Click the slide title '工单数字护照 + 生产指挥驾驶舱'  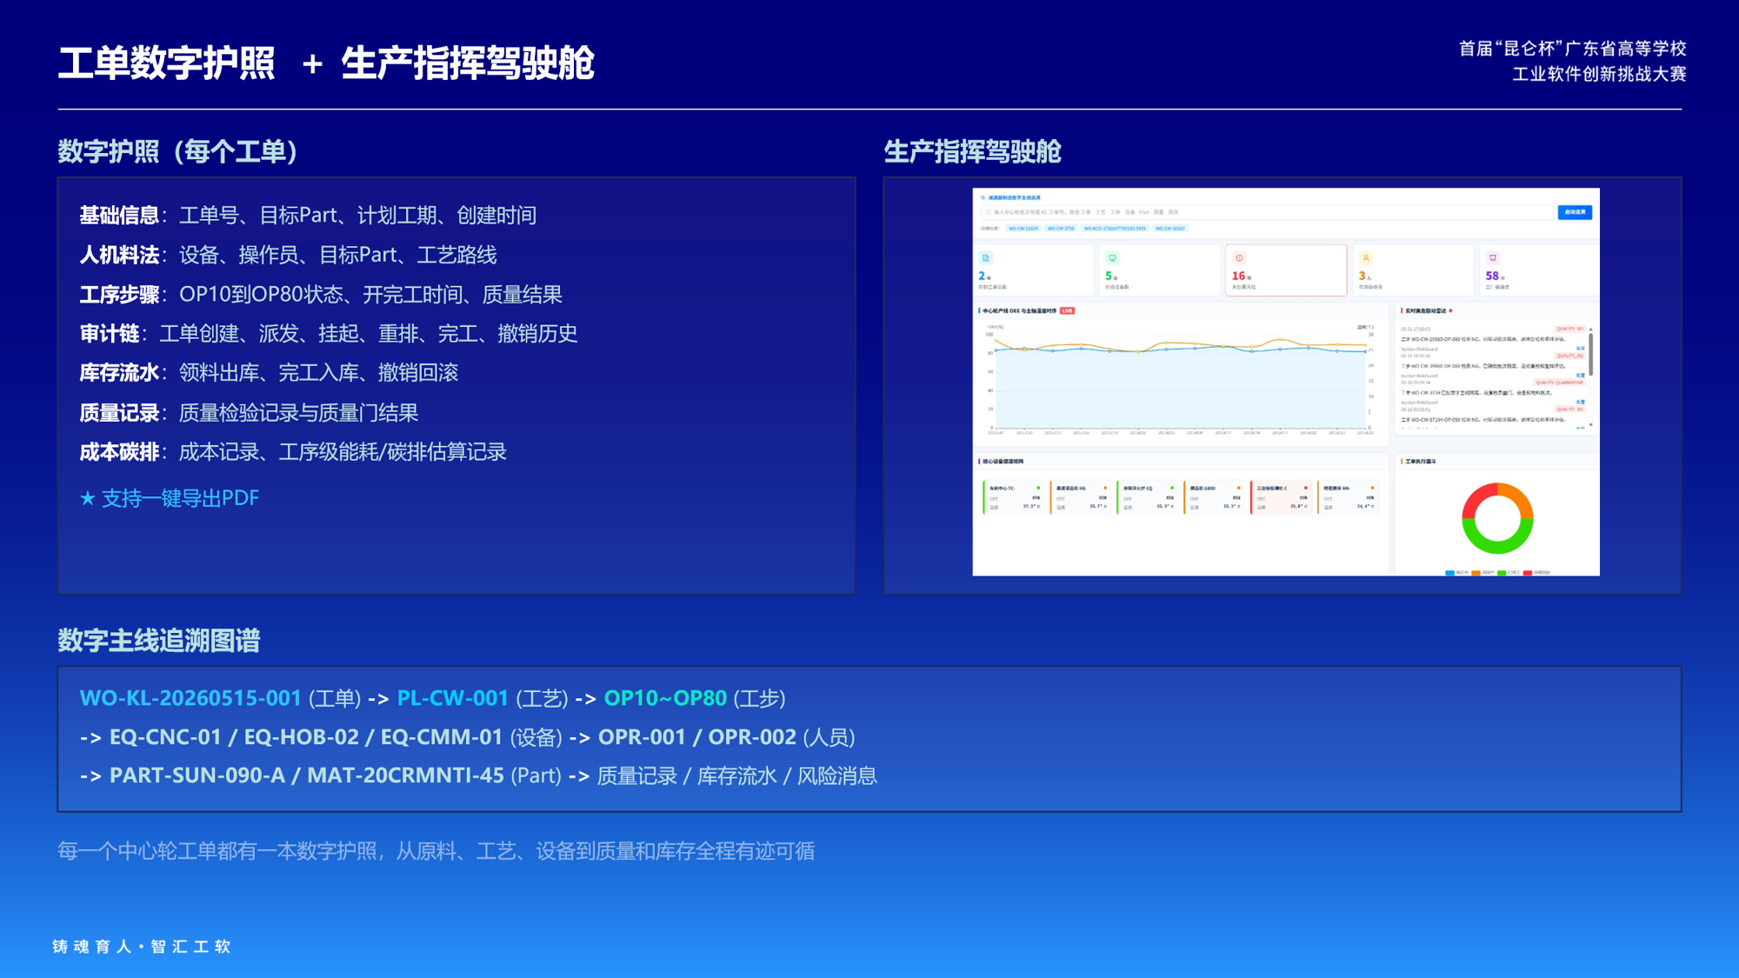pyautogui.click(x=326, y=63)
